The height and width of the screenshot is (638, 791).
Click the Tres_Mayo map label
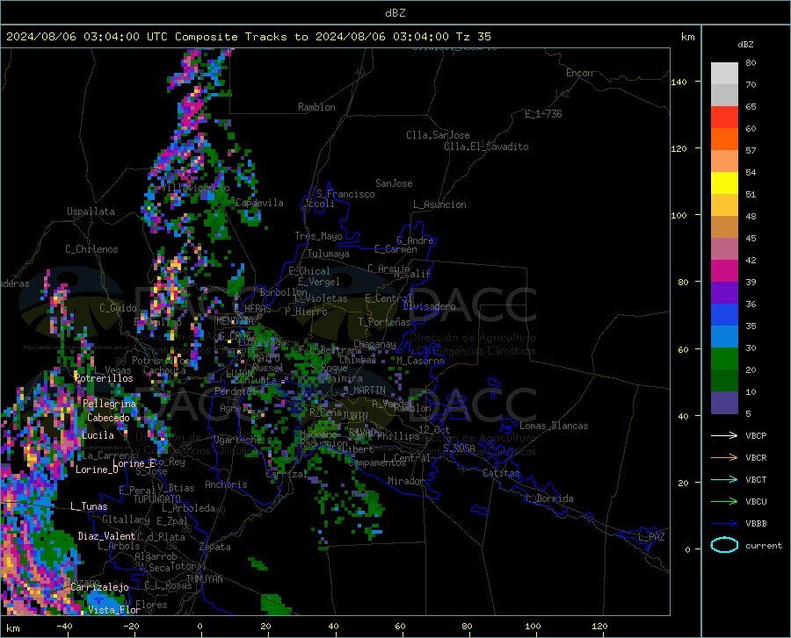coord(318,236)
